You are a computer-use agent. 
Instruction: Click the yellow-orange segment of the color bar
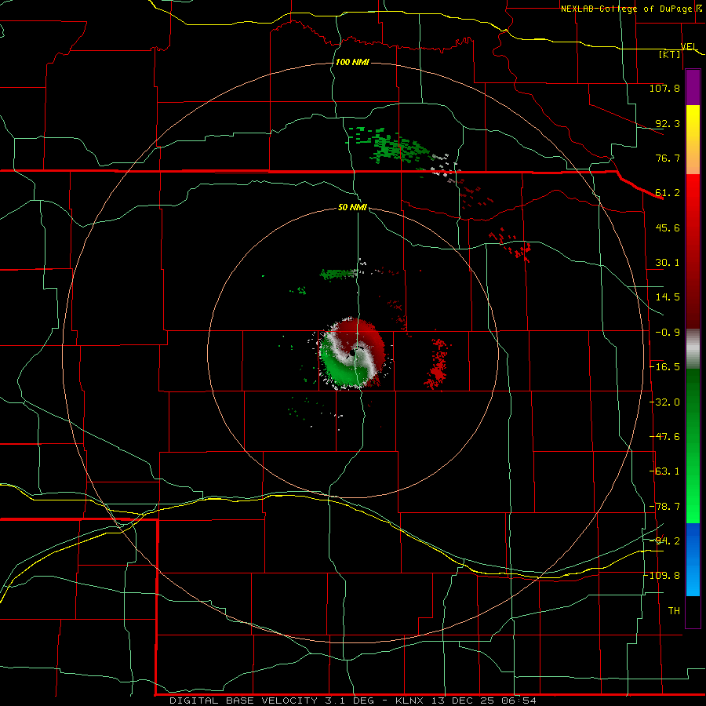pyautogui.click(x=693, y=140)
